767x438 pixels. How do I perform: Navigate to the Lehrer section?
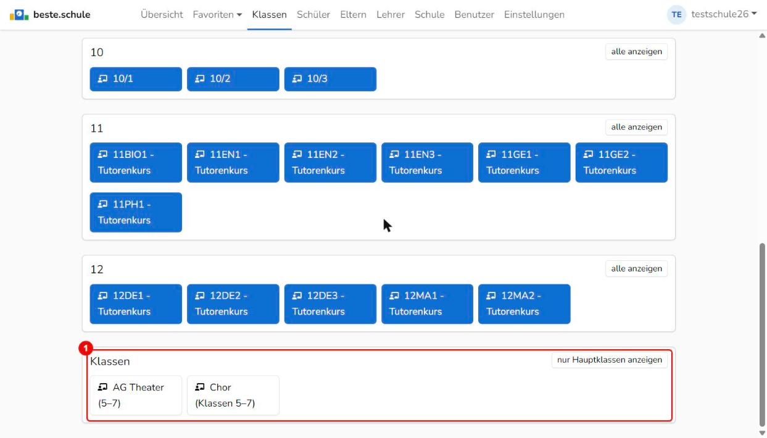pos(391,14)
